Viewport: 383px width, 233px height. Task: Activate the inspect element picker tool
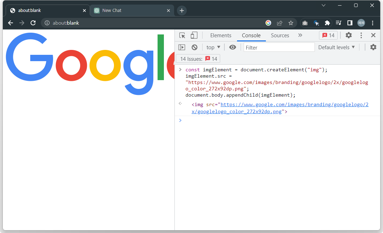pos(182,35)
